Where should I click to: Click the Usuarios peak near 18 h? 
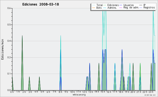(x=122, y=70)
